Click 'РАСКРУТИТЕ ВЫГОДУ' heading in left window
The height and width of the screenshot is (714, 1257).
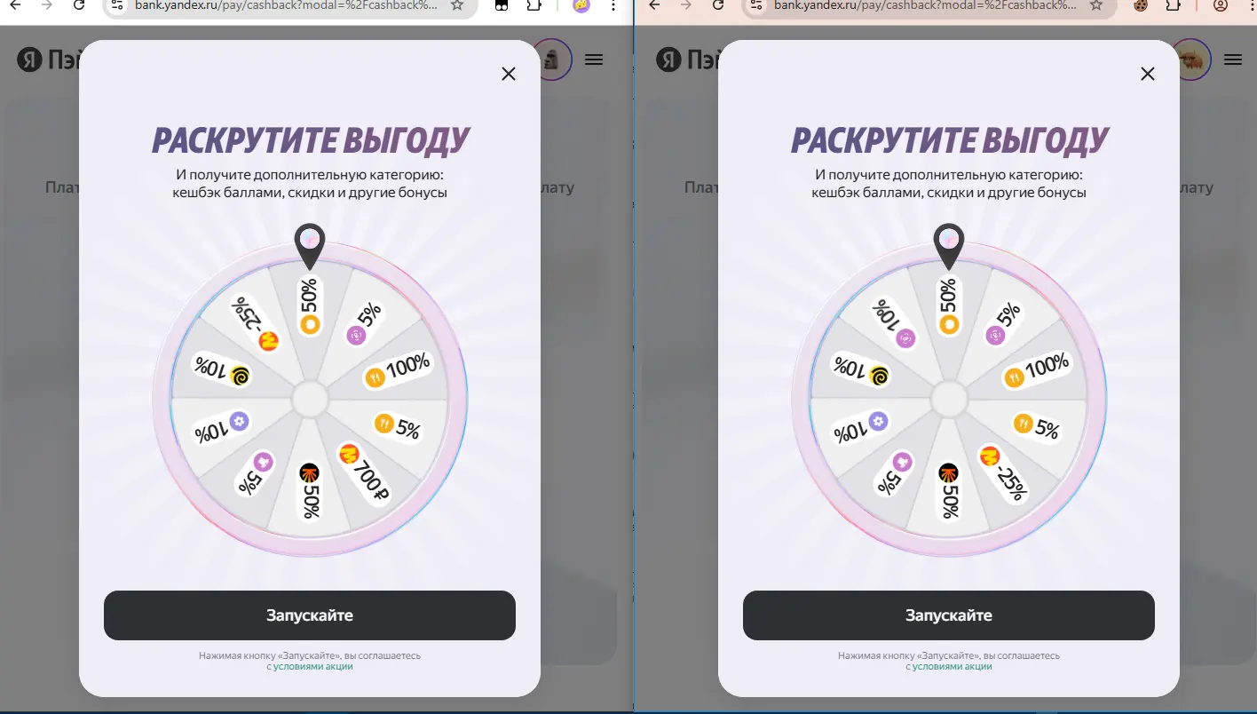(310, 140)
